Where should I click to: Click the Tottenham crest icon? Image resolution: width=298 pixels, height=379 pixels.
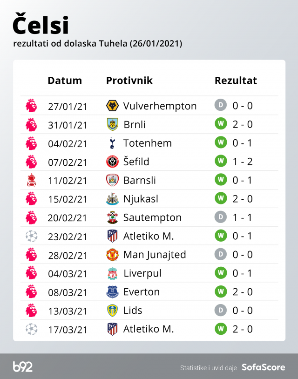[112, 143]
